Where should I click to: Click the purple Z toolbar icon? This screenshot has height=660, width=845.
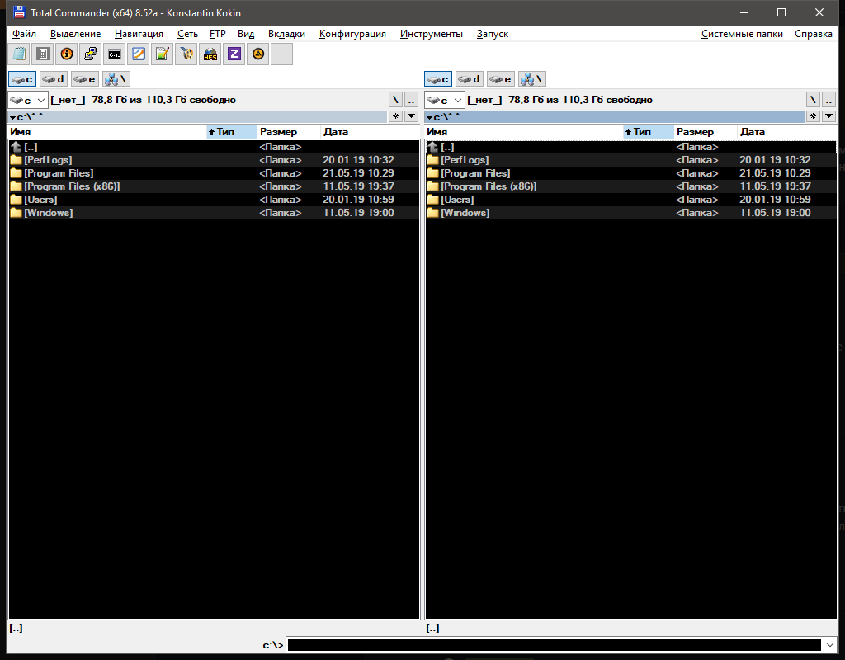click(234, 54)
